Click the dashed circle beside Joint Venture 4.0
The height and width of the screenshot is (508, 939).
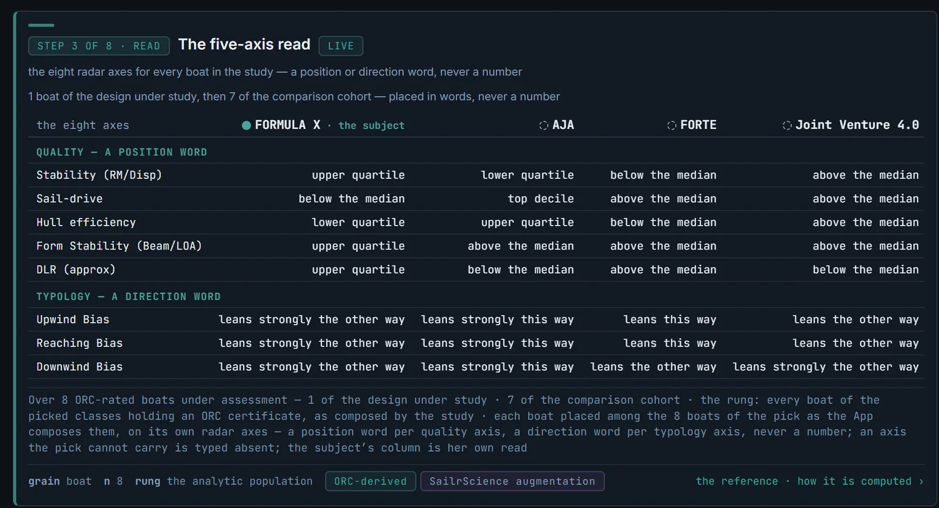pyautogui.click(x=787, y=125)
